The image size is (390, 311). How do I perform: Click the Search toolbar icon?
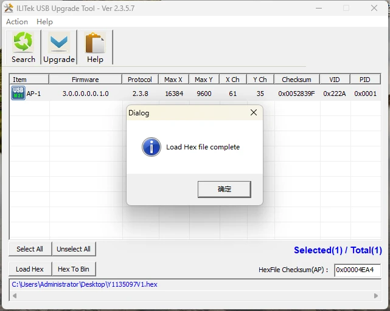pyautogui.click(x=23, y=47)
